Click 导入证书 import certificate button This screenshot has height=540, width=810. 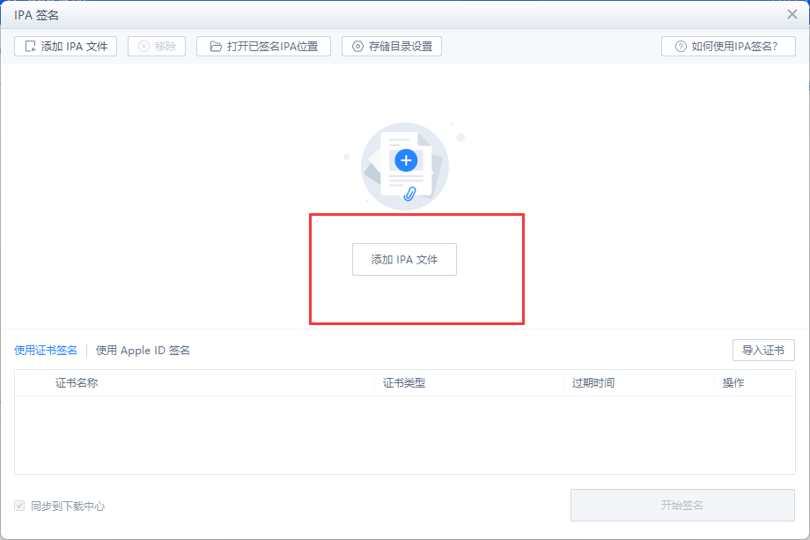(x=763, y=351)
